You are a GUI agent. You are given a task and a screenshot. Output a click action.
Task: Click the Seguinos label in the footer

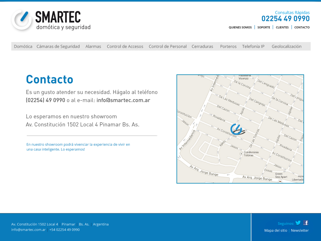click(x=286, y=223)
